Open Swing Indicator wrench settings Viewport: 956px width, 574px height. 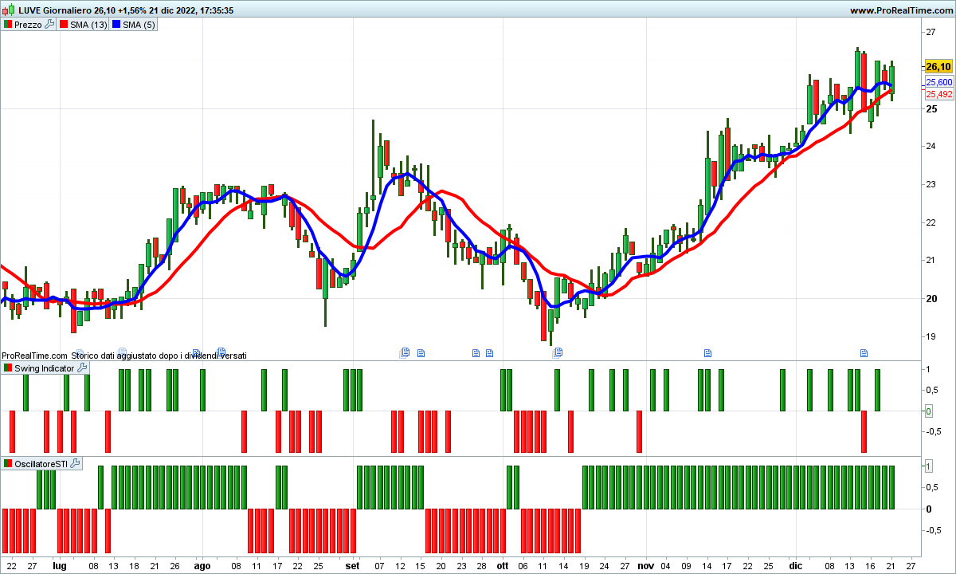click(81, 368)
